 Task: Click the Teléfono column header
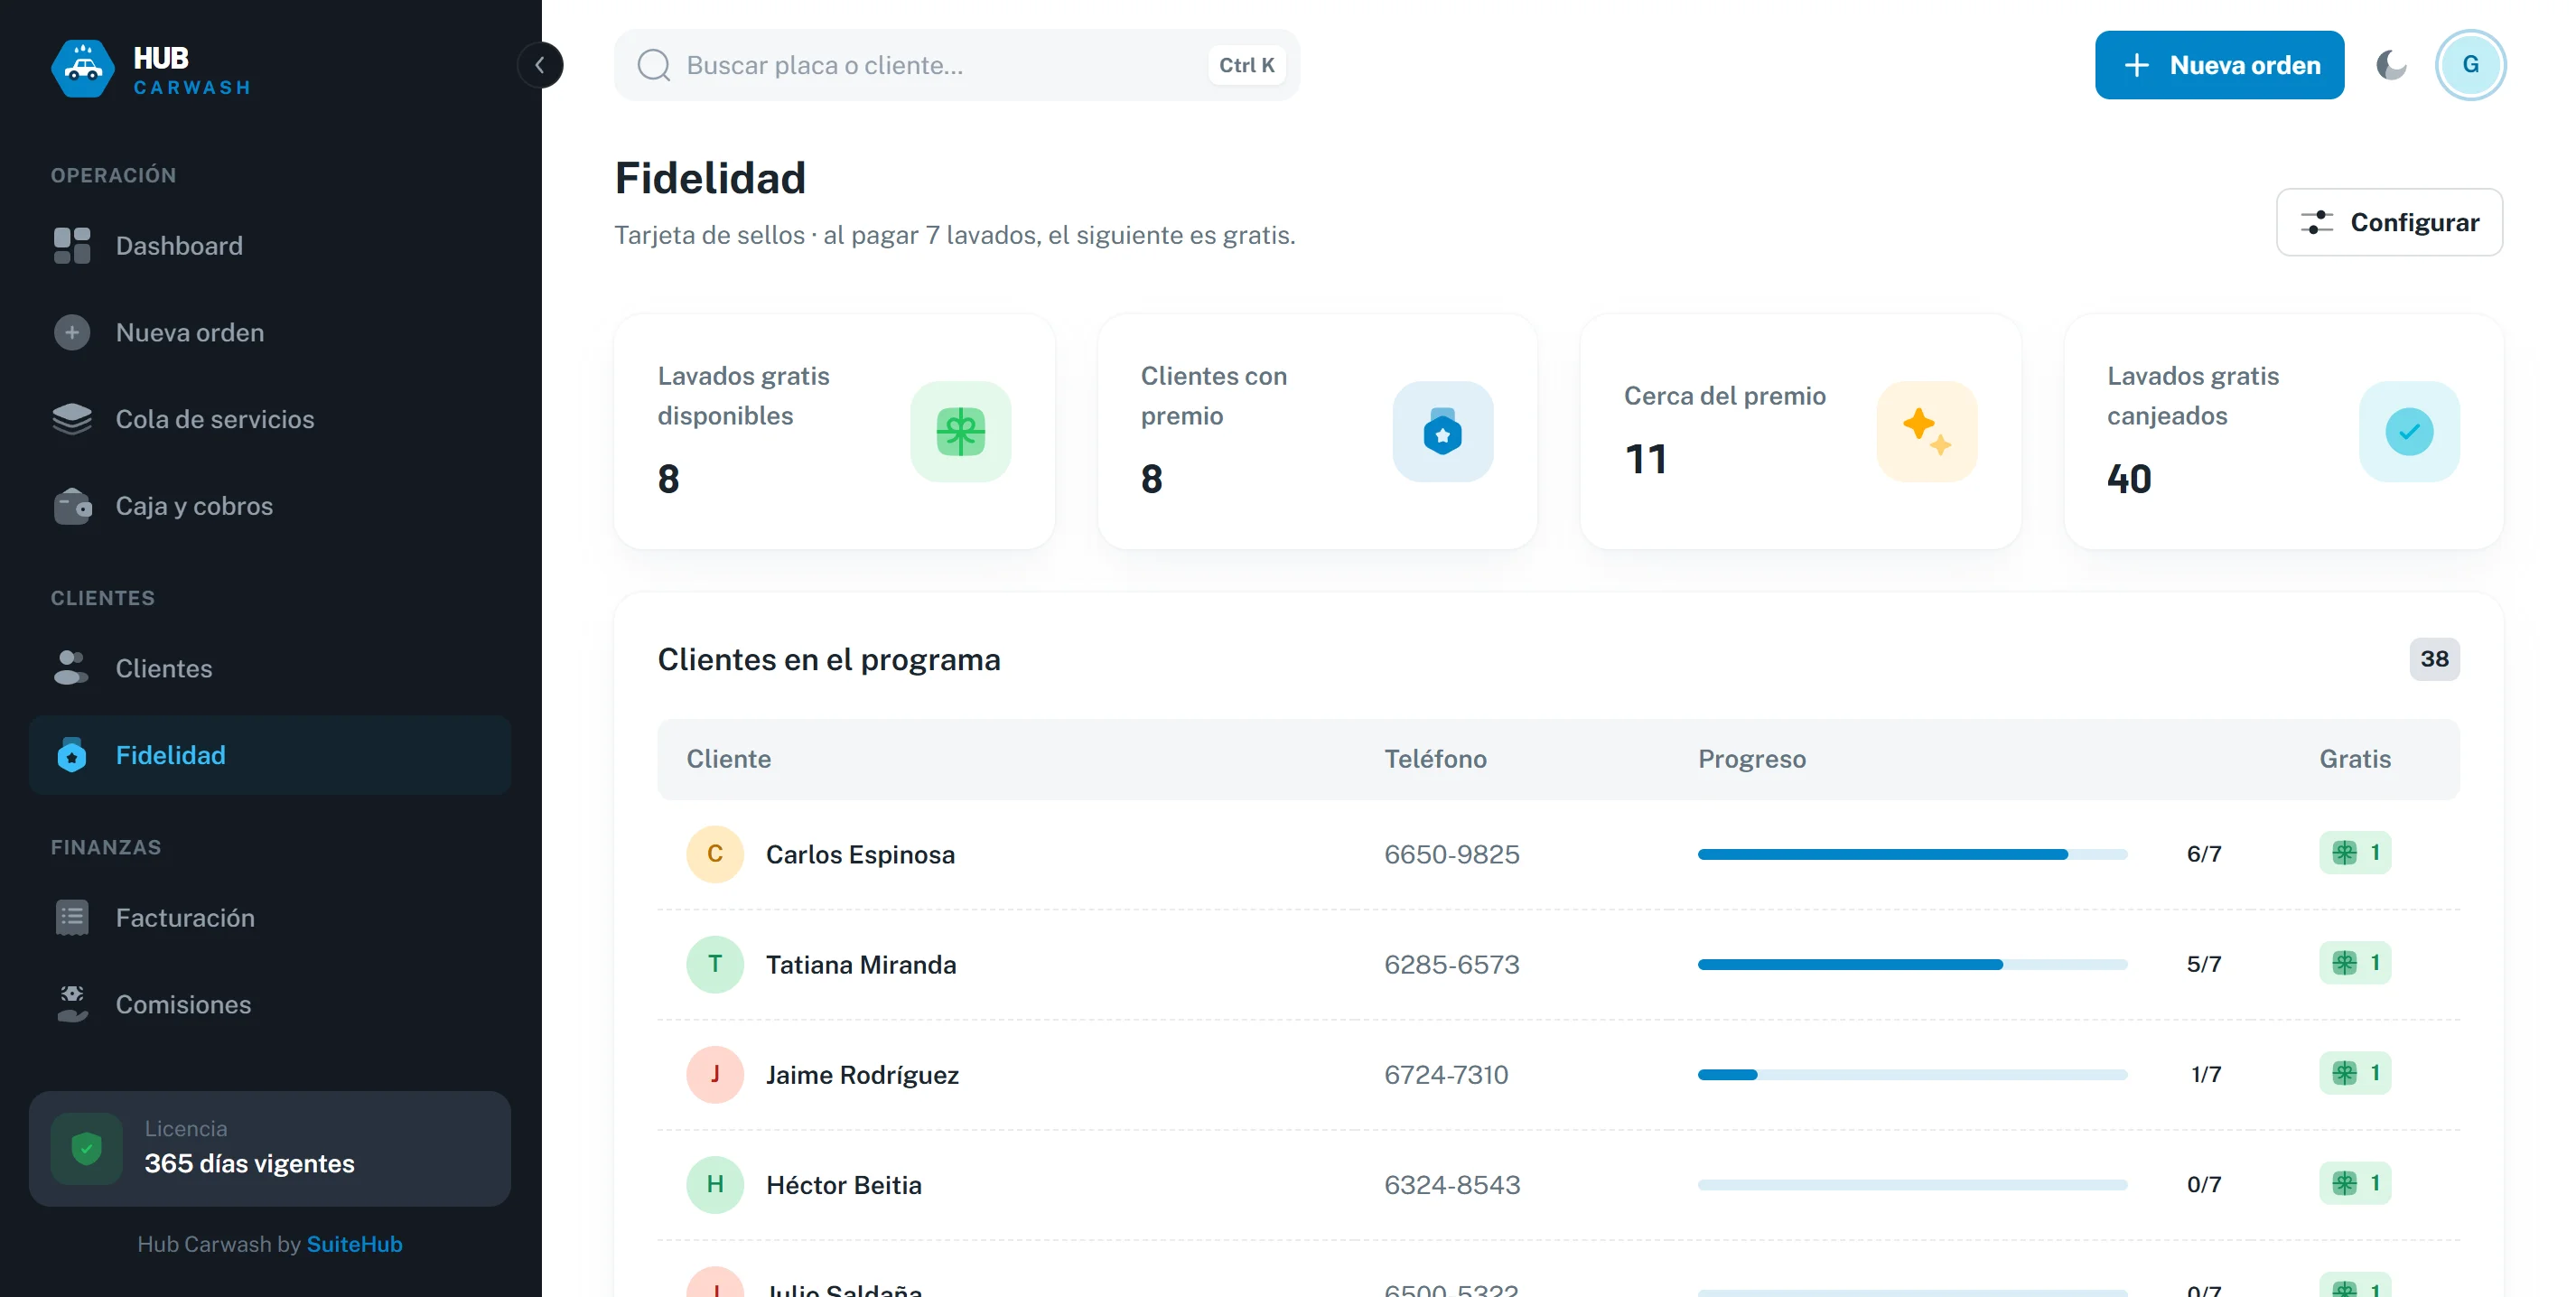click(x=1435, y=759)
